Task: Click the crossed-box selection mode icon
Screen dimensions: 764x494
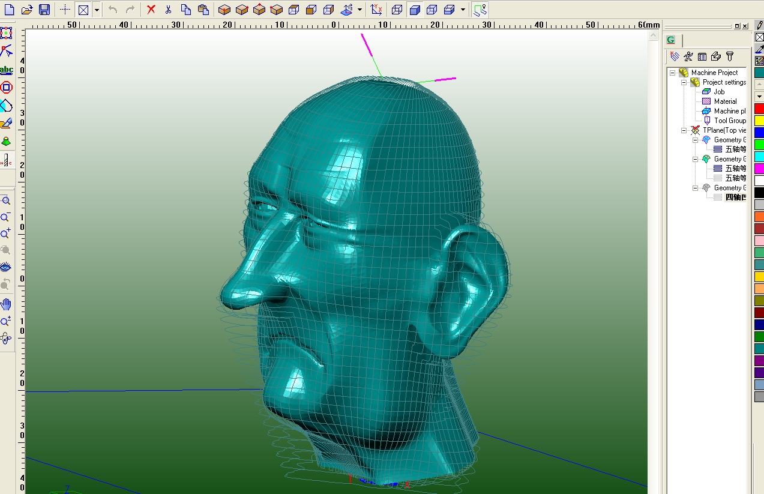Action: point(83,10)
